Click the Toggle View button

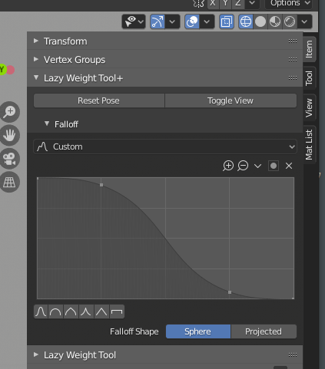coord(230,100)
